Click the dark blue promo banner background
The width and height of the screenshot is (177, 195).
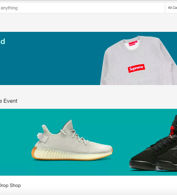(50, 62)
